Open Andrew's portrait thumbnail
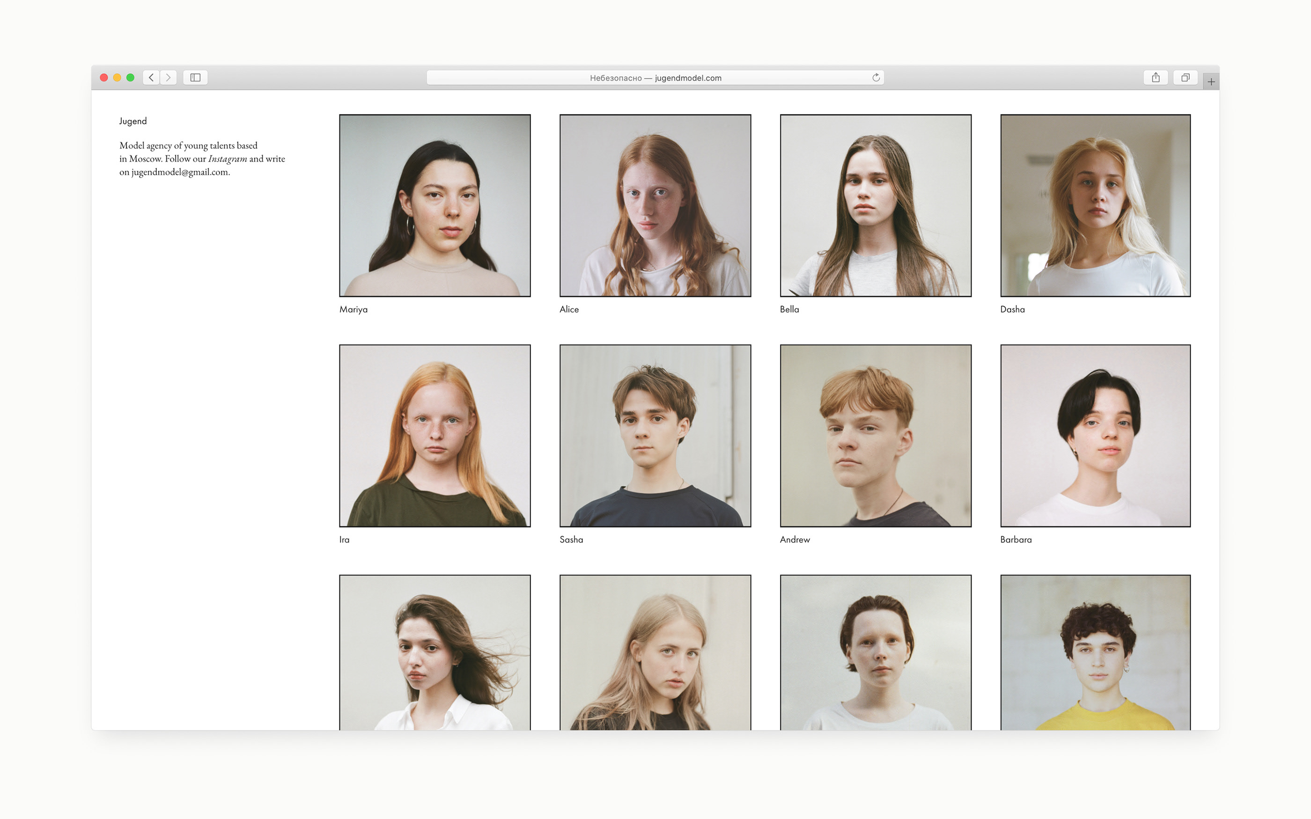This screenshot has width=1311, height=819. [x=876, y=436]
